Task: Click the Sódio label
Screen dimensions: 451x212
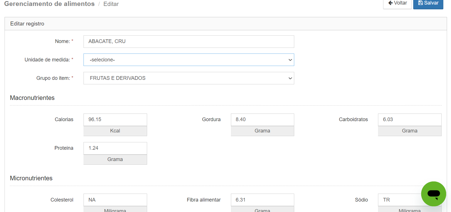Action: point(361,200)
